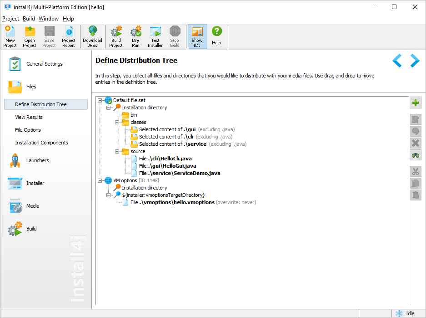This screenshot has height=318, width=426.
Task: Open the Build menu
Action: point(29,19)
